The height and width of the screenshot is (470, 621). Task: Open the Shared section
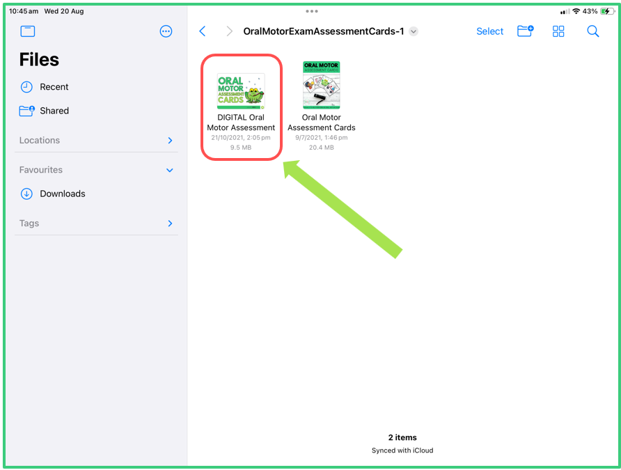(x=96, y=111)
